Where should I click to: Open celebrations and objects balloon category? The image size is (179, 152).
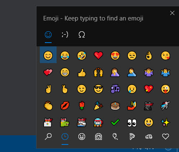pos(115,137)
